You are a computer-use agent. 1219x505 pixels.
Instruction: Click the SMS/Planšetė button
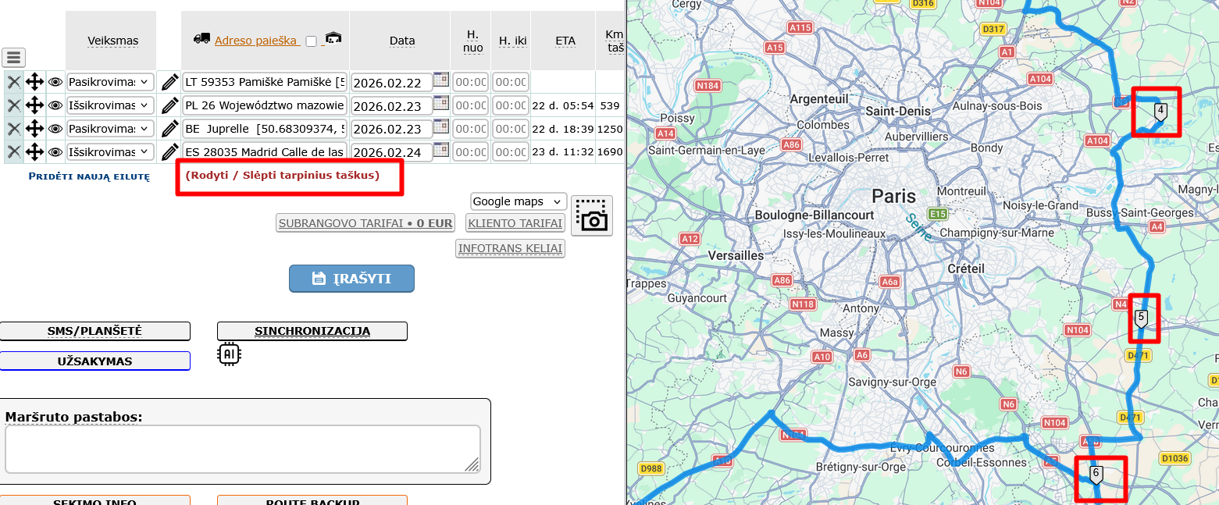click(94, 331)
